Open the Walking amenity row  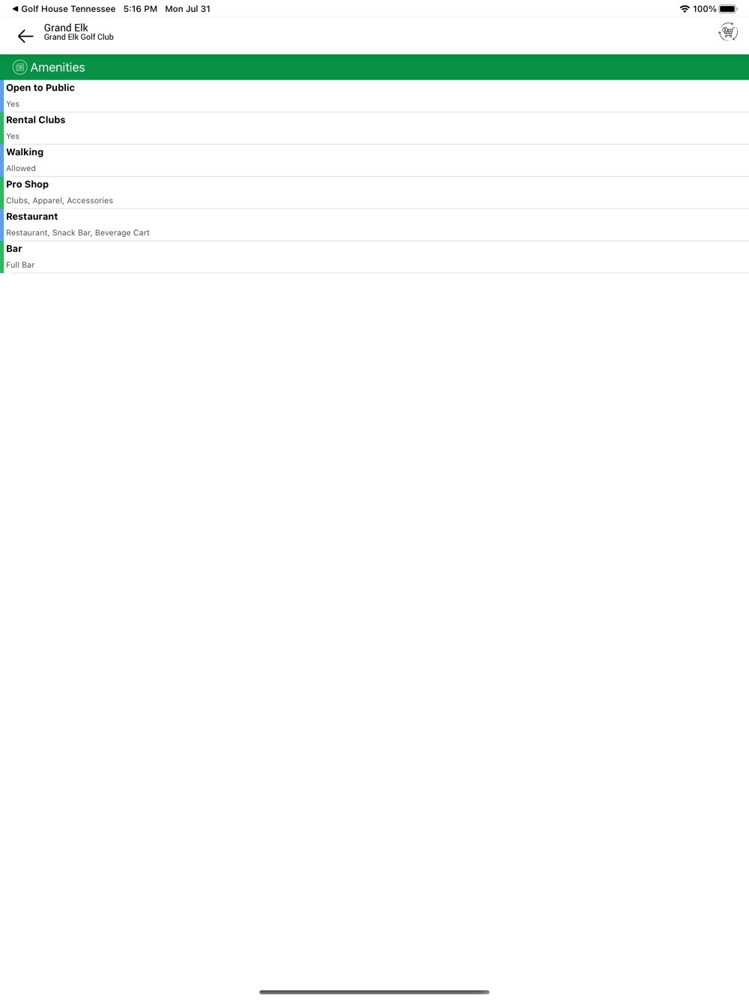point(374,160)
